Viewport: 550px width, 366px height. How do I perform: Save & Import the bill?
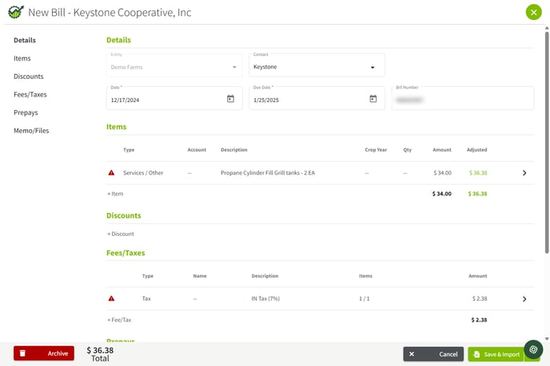tap(496, 355)
